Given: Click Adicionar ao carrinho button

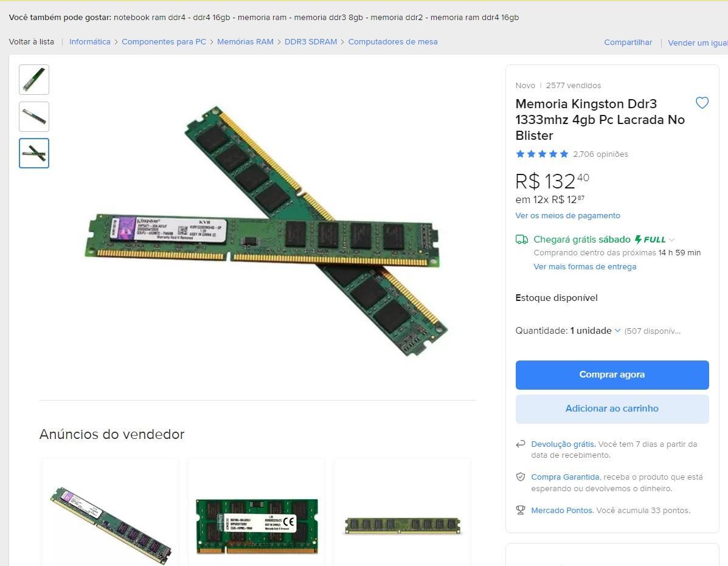Looking at the screenshot, I should 612,409.
